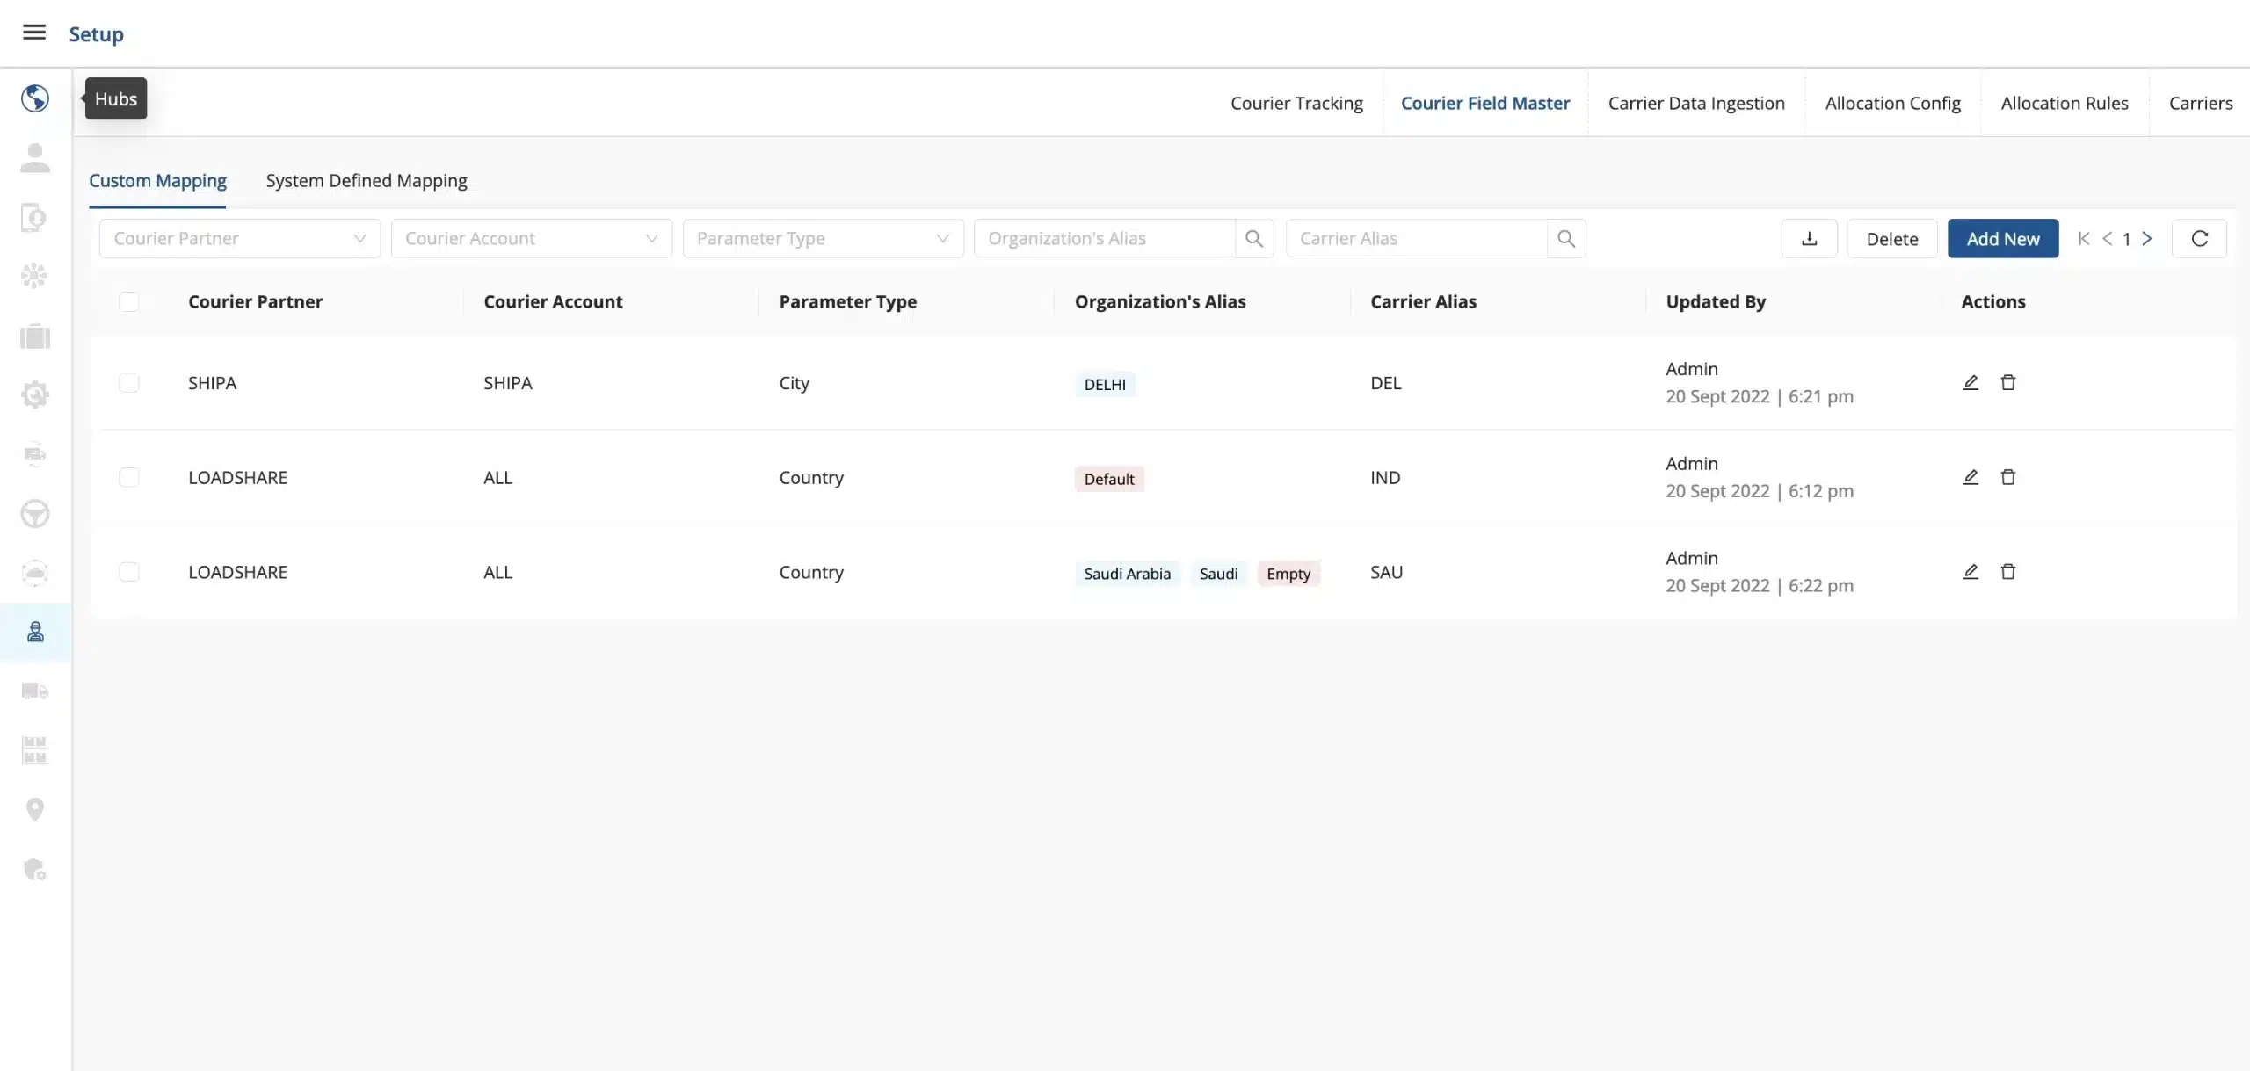Click the Saudi Arabia alias tag

click(x=1128, y=574)
